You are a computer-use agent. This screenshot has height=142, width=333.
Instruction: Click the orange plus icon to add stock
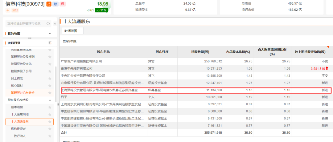8,10
